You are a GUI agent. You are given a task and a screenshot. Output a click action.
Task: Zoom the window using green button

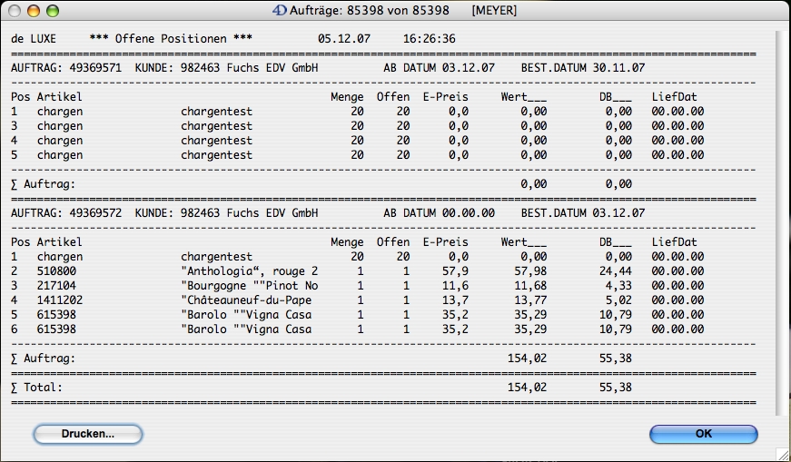[x=53, y=11]
